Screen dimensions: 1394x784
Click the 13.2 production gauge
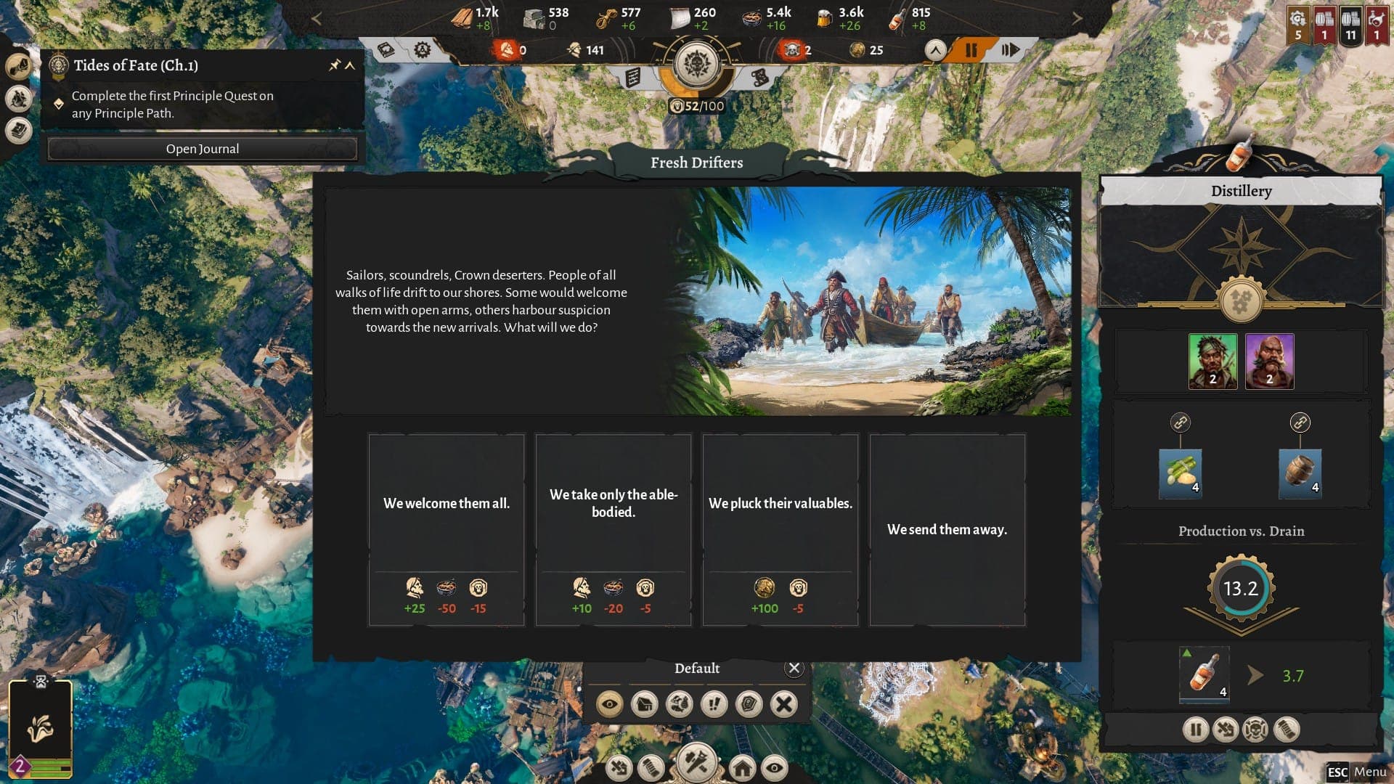pyautogui.click(x=1241, y=589)
